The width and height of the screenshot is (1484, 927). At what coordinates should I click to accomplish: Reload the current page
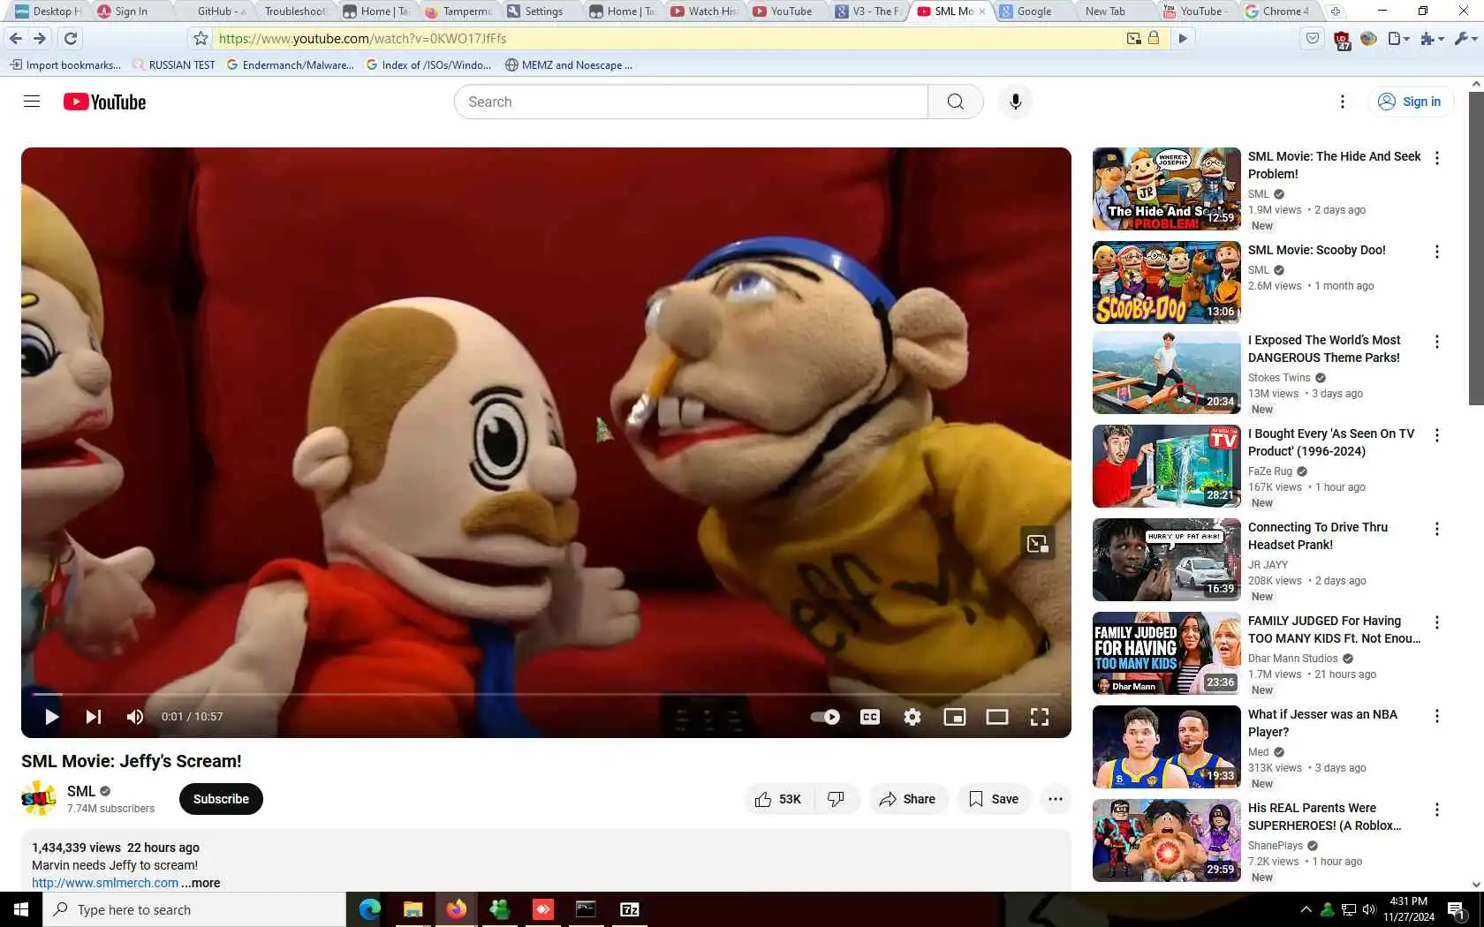click(x=71, y=38)
